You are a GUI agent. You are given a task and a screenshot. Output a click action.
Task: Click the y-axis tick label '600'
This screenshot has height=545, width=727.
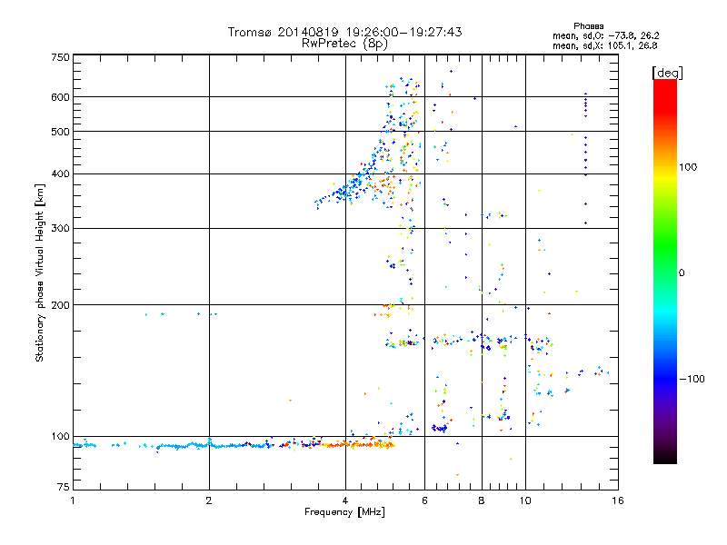click(60, 97)
